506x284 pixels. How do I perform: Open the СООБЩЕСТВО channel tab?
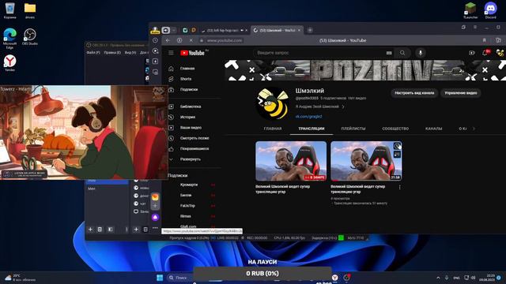tap(395, 129)
